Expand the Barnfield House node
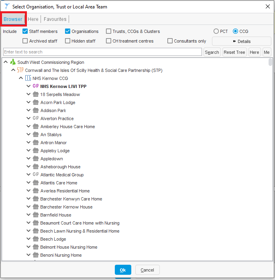 tap(29, 215)
